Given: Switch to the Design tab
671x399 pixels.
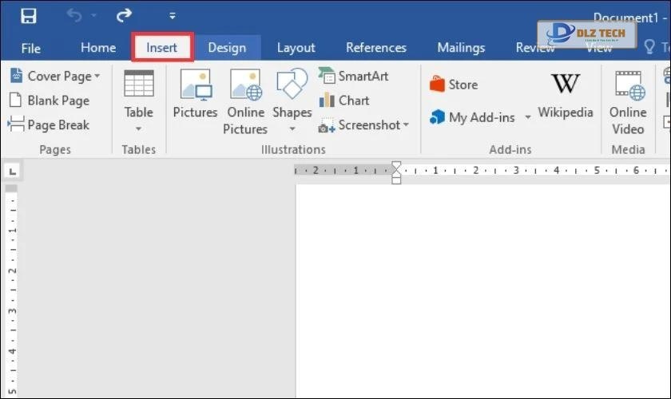Looking at the screenshot, I should click(227, 48).
